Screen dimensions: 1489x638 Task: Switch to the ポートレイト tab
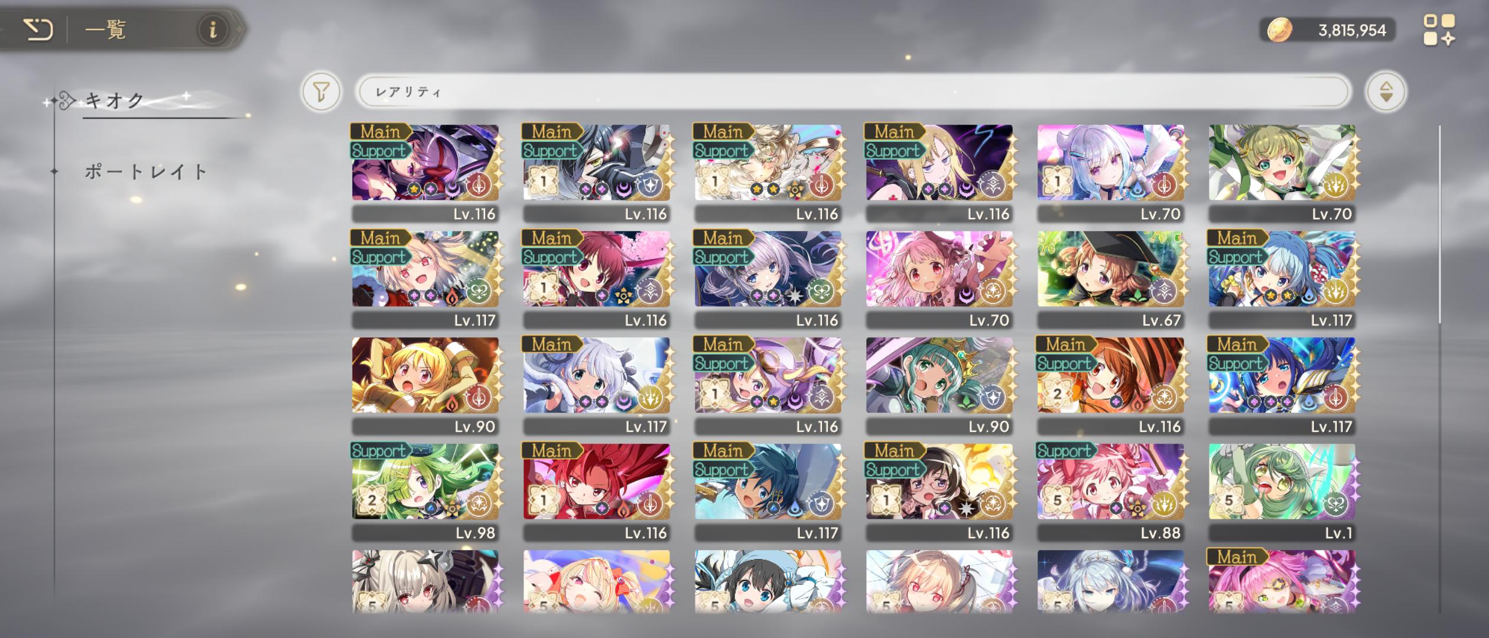click(x=146, y=172)
